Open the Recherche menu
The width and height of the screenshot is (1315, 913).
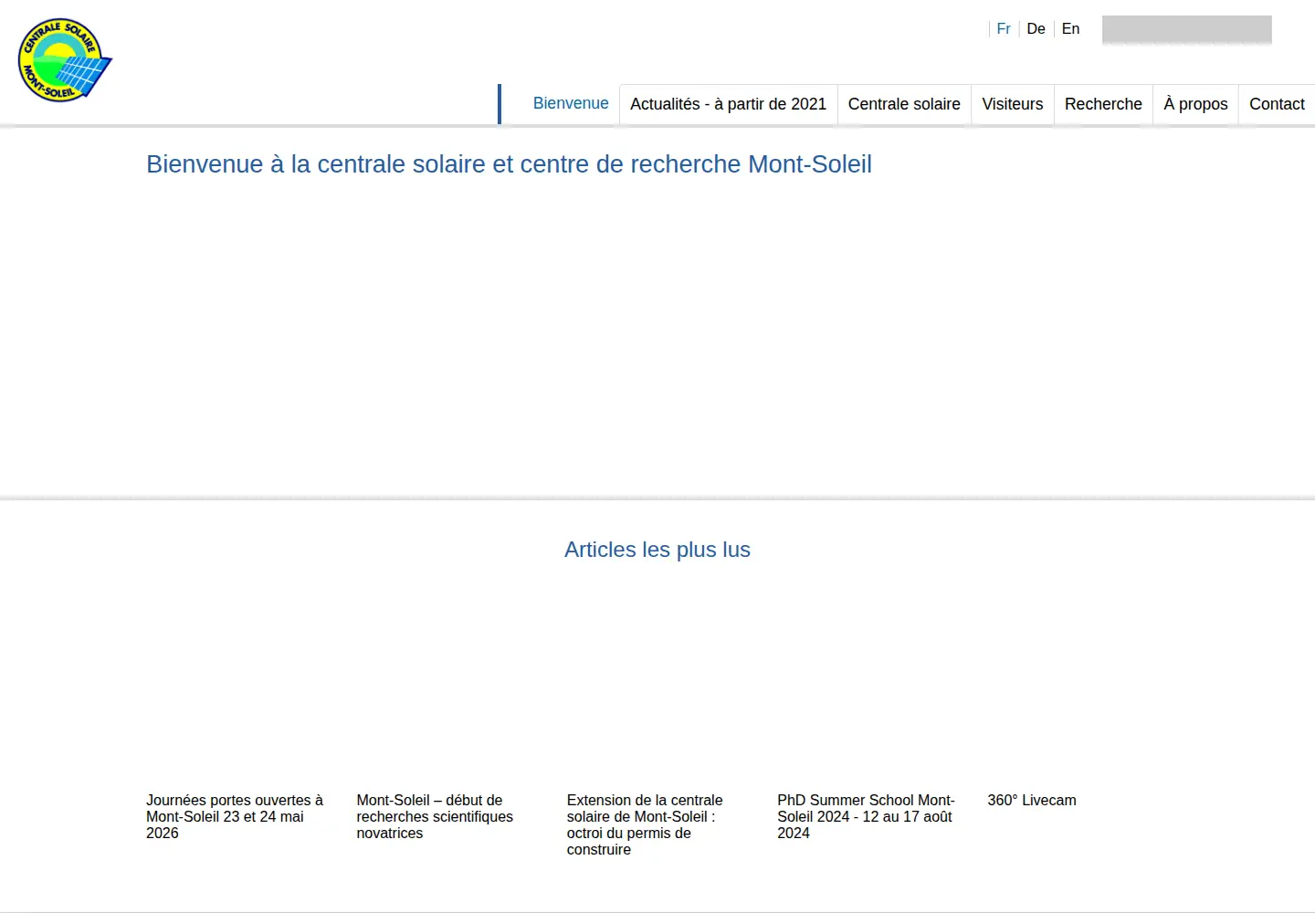pyautogui.click(x=1103, y=104)
